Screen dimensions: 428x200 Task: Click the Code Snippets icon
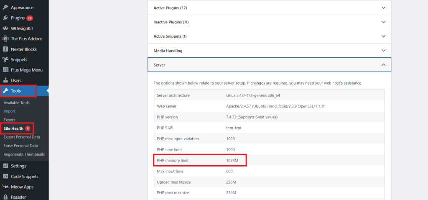[5, 177]
